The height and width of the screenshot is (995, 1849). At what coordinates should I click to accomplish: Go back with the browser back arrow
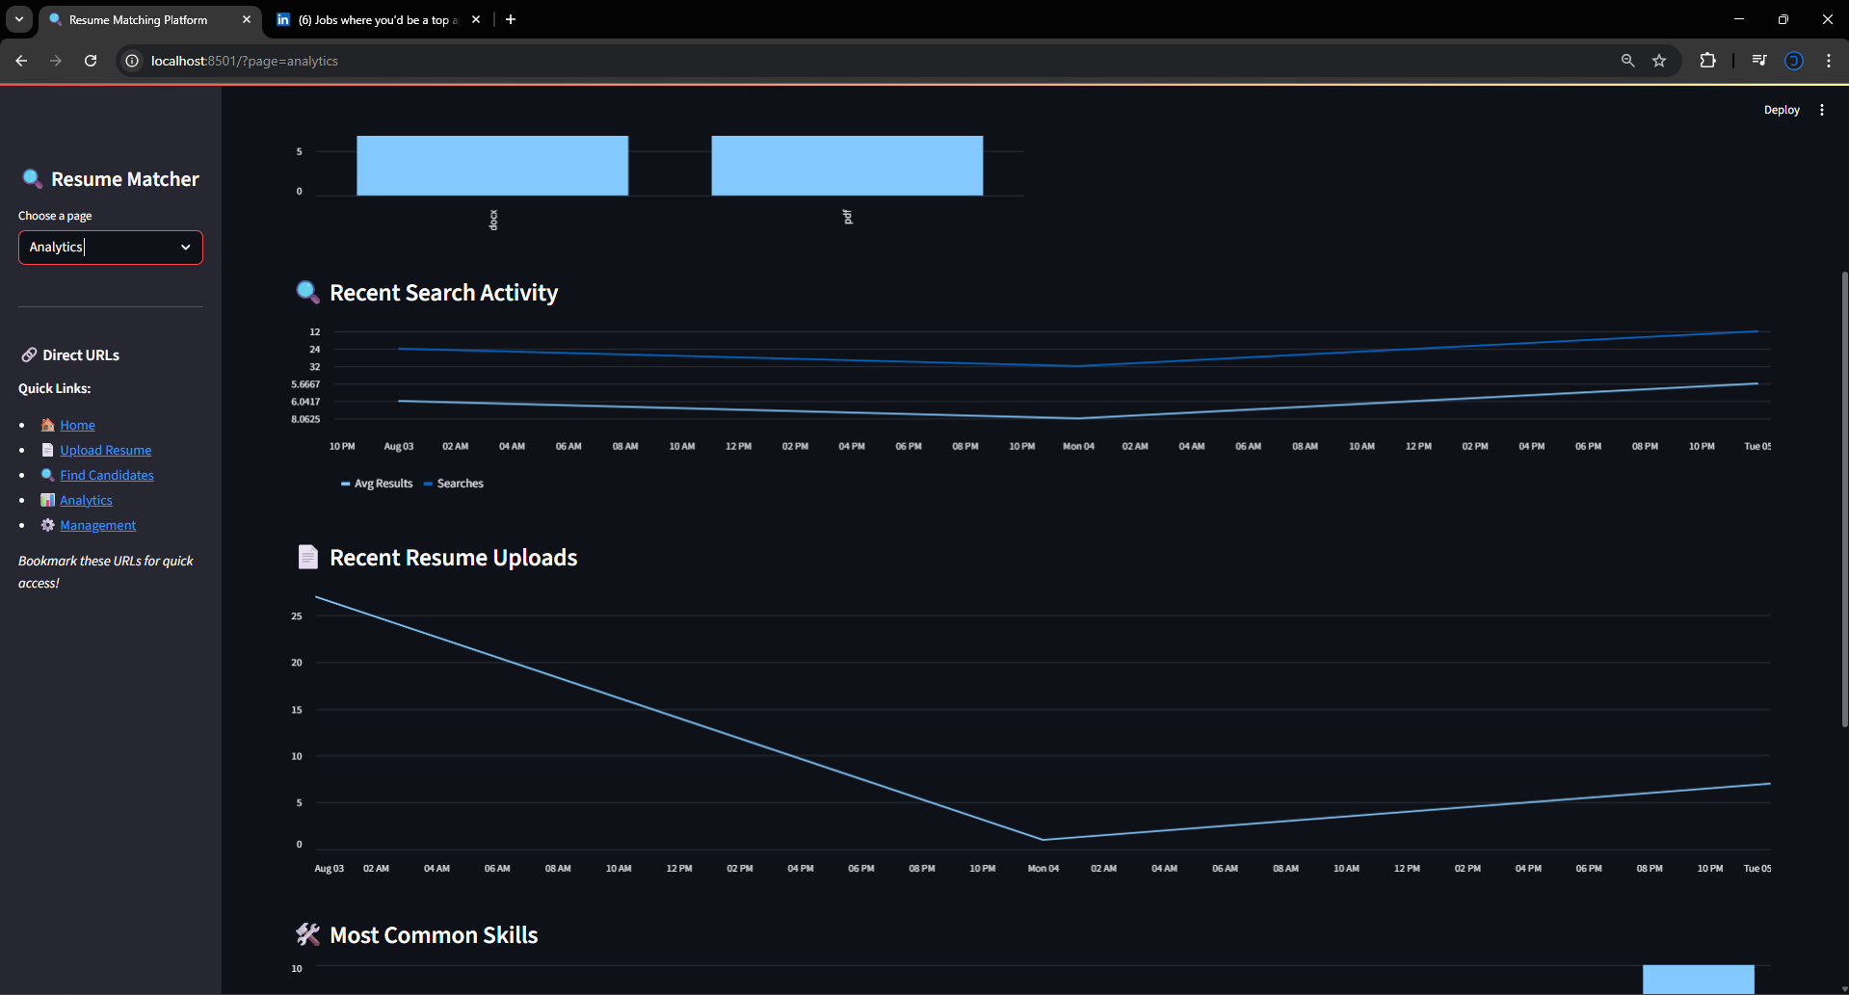coord(21,61)
